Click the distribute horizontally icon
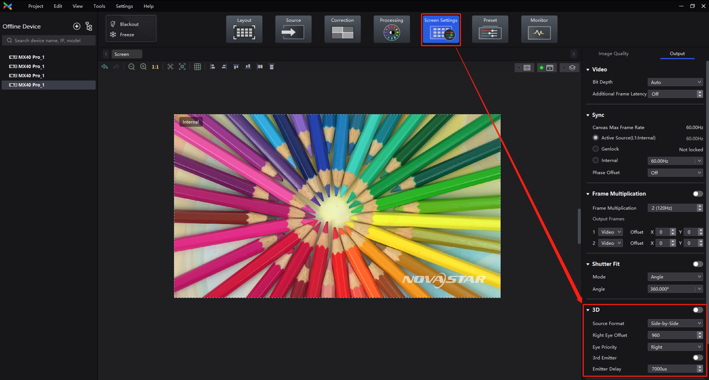Image resolution: width=709 pixels, height=380 pixels. (260, 67)
